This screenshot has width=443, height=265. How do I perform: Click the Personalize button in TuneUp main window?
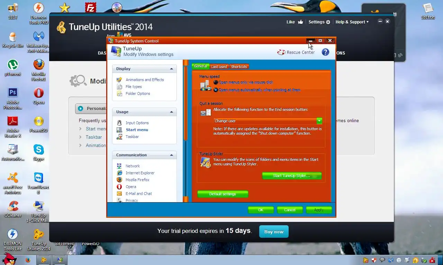click(x=91, y=108)
